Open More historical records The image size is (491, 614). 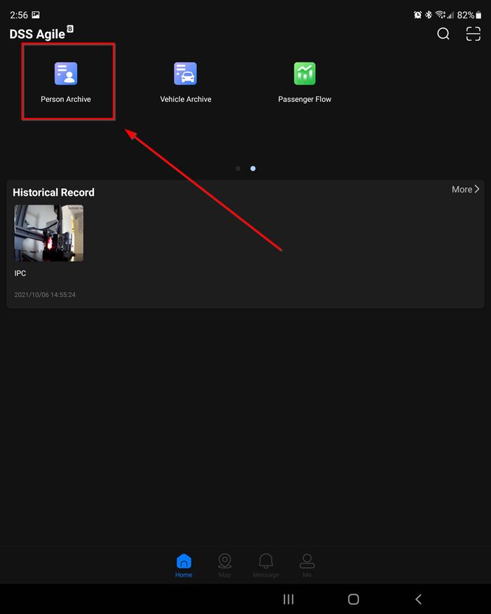tap(465, 189)
